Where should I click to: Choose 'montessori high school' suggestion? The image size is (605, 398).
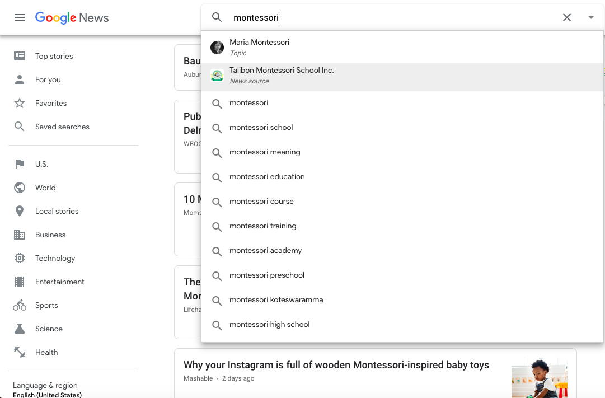click(269, 325)
